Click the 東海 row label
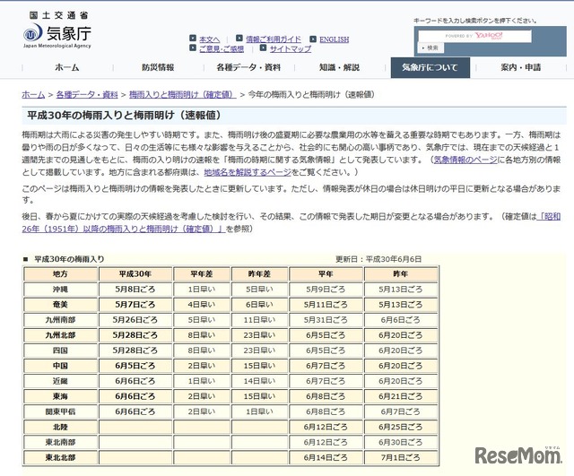The width and height of the screenshot is (574, 476). click(x=60, y=396)
